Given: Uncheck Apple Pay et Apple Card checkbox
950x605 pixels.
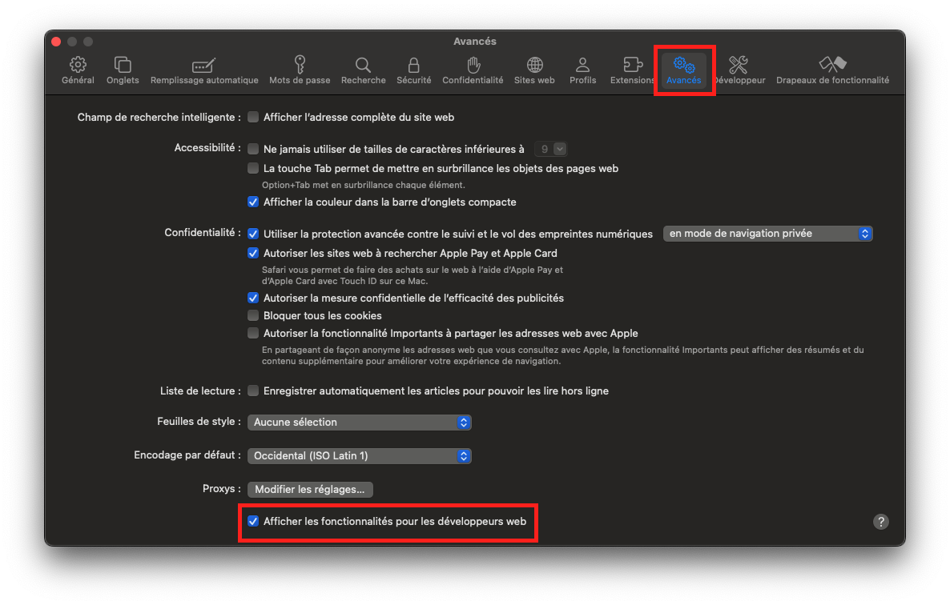Looking at the screenshot, I should pyautogui.click(x=253, y=253).
